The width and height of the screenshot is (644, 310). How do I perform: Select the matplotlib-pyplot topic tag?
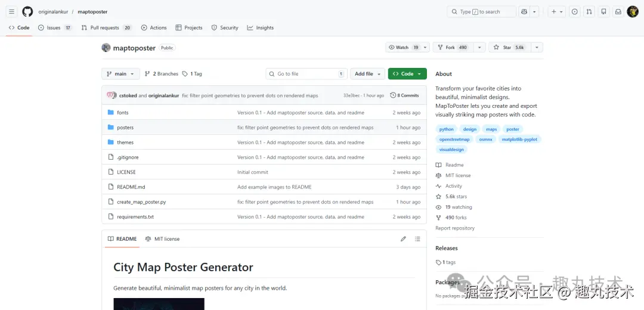(520, 139)
